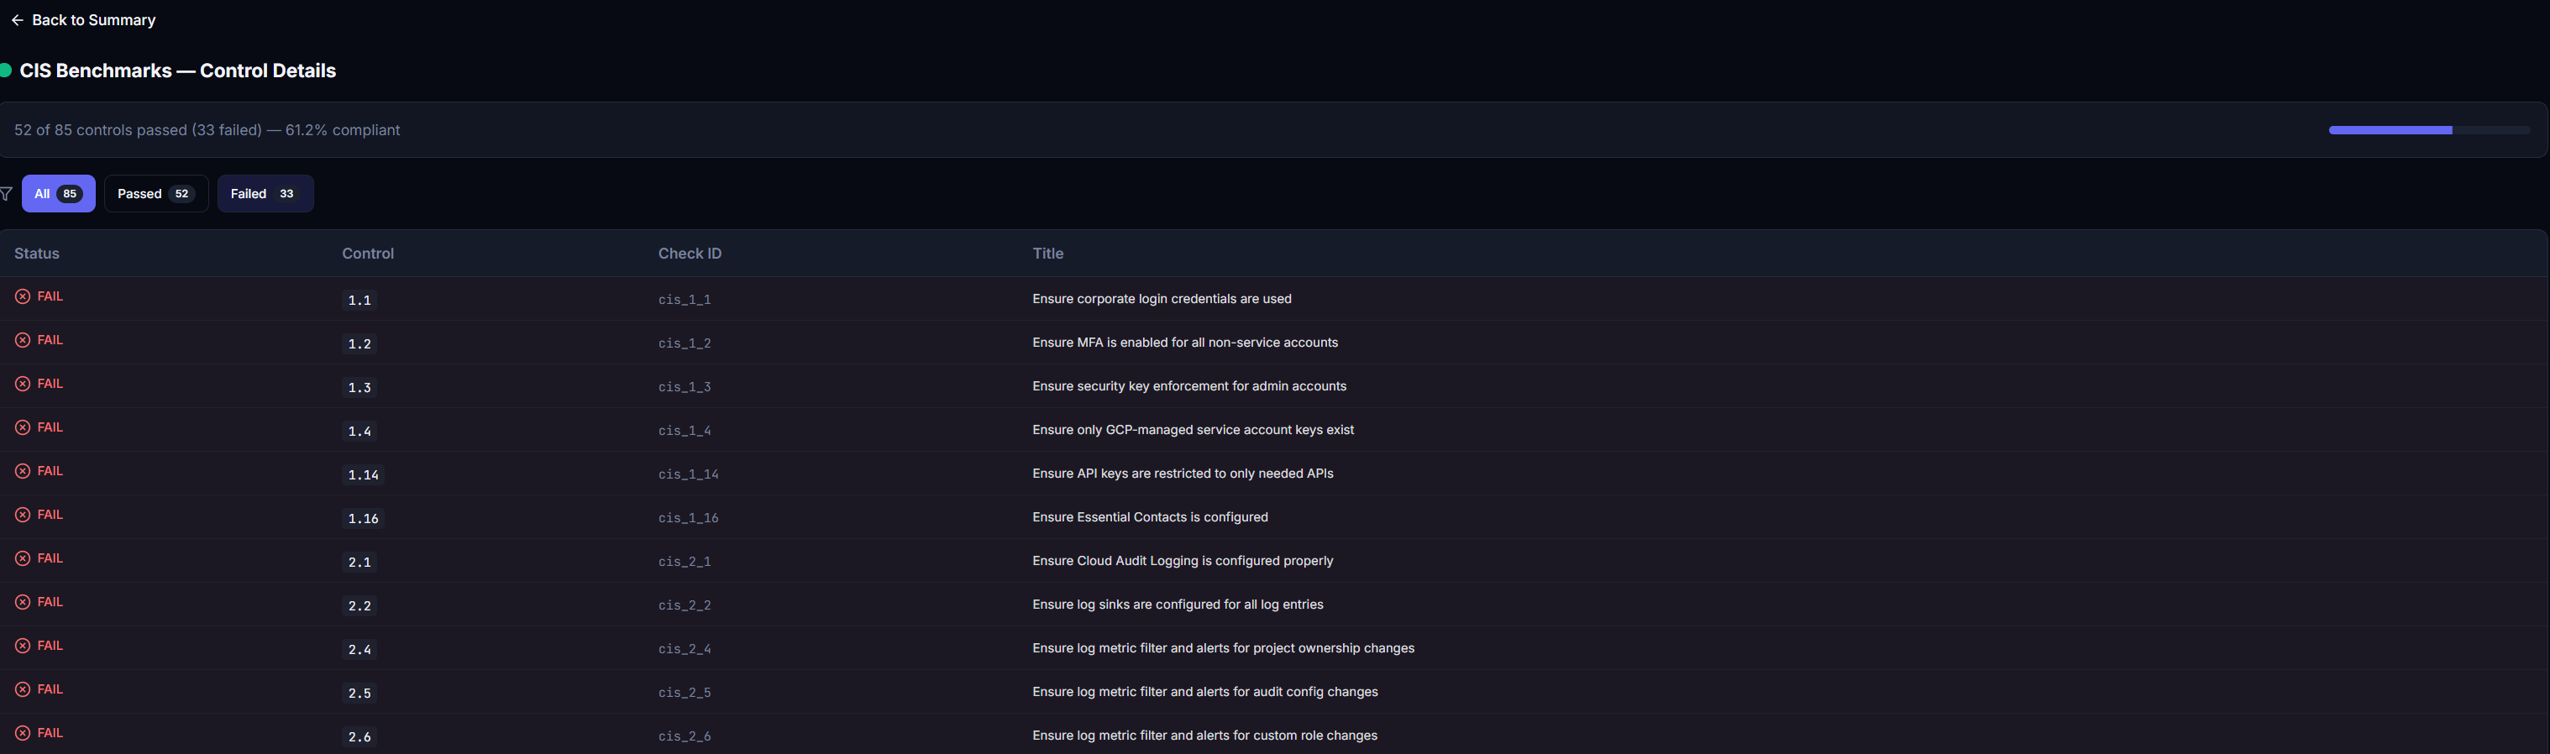Click FAIL icon for control 2.6

(x=23, y=733)
